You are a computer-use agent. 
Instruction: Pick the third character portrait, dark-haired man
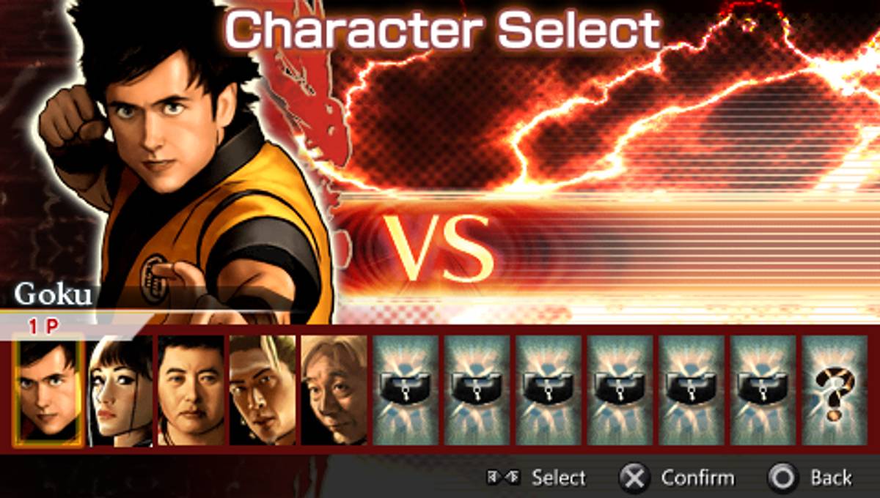pos(191,390)
